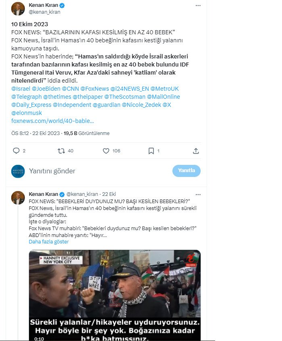Open more options on the reply tweet
282x341 pixels.
198,194
